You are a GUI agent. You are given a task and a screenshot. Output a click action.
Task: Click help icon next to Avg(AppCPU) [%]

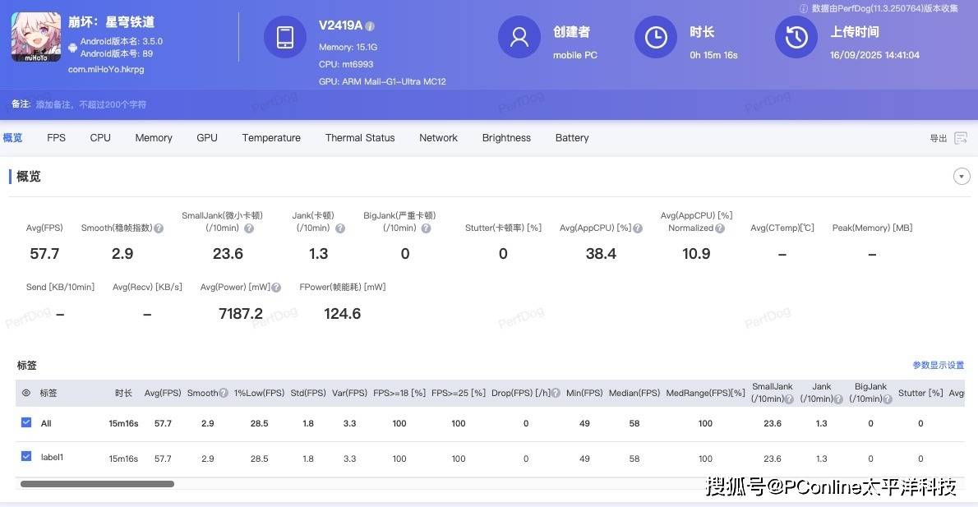[638, 228]
